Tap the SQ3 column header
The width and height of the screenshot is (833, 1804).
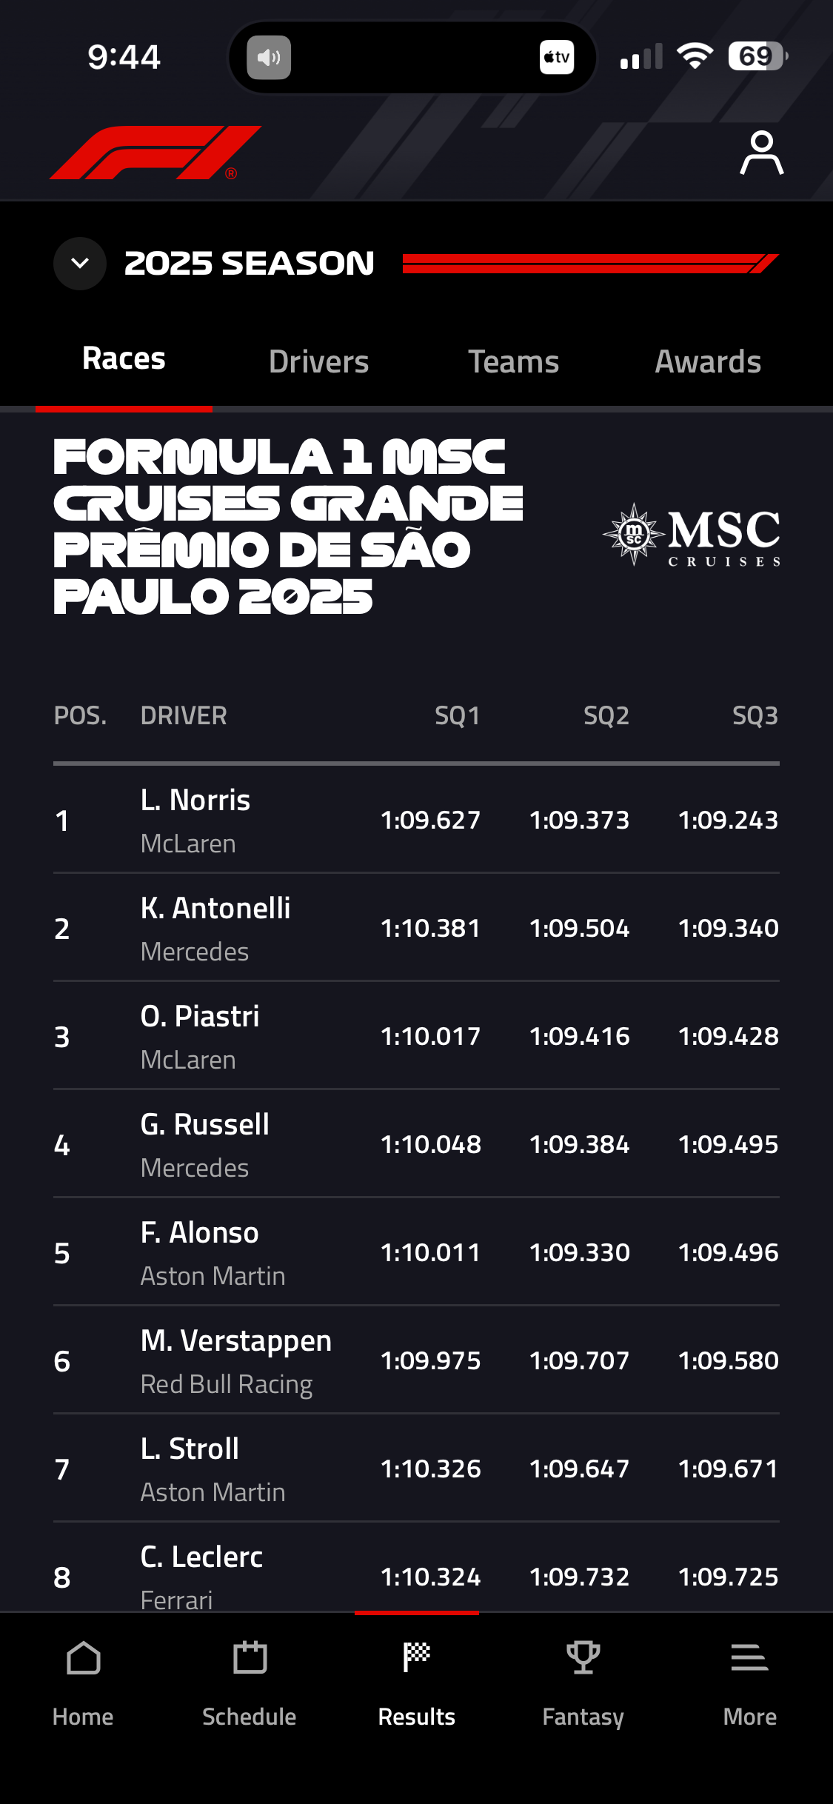pyautogui.click(x=755, y=716)
